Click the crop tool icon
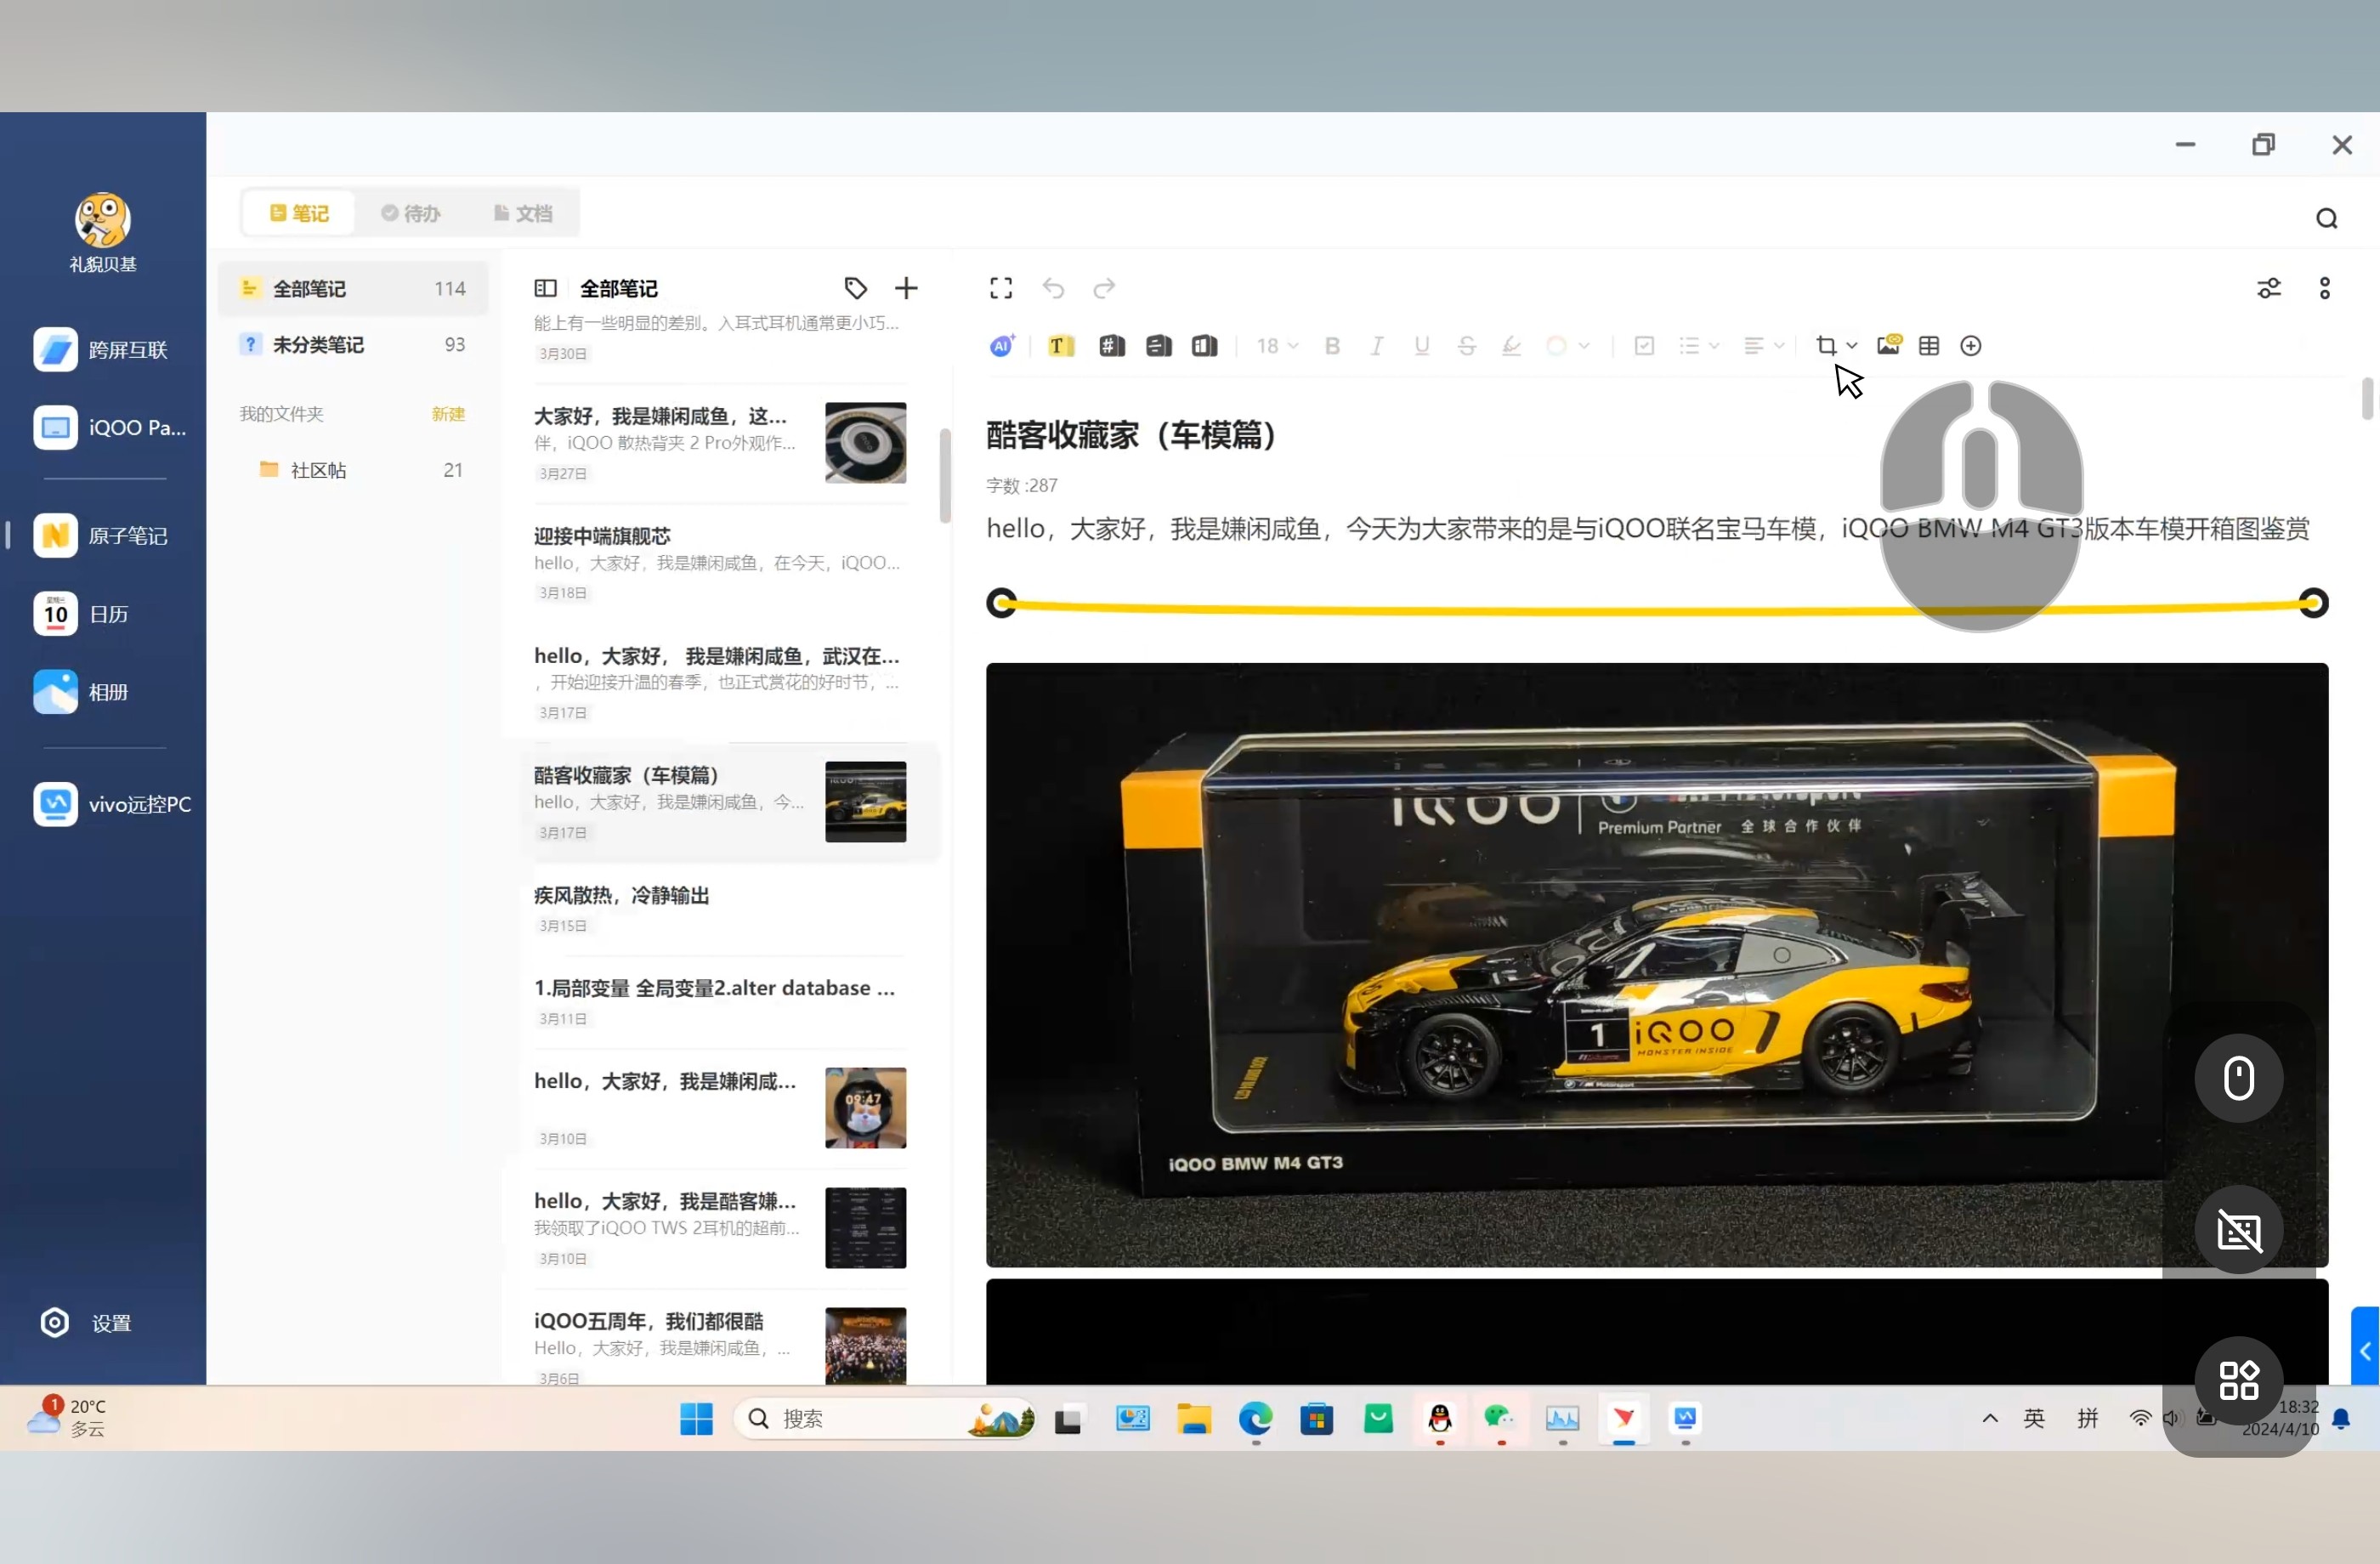Viewport: 2380px width, 1564px height. [1826, 346]
